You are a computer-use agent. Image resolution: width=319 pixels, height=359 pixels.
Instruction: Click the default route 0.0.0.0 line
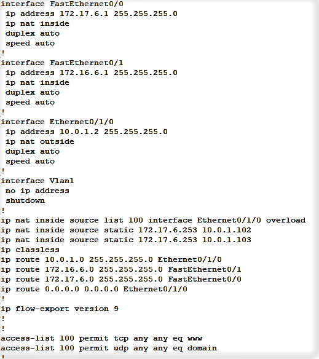[94, 289]
